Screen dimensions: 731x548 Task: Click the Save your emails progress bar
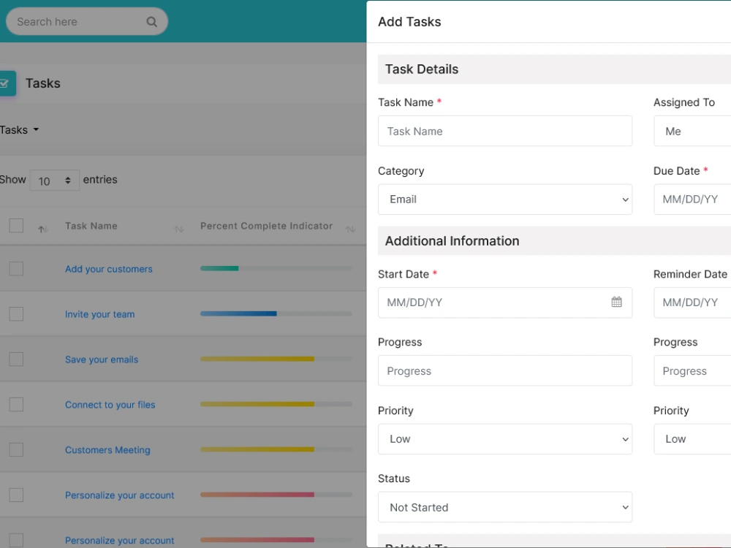[x=276, y=358]
